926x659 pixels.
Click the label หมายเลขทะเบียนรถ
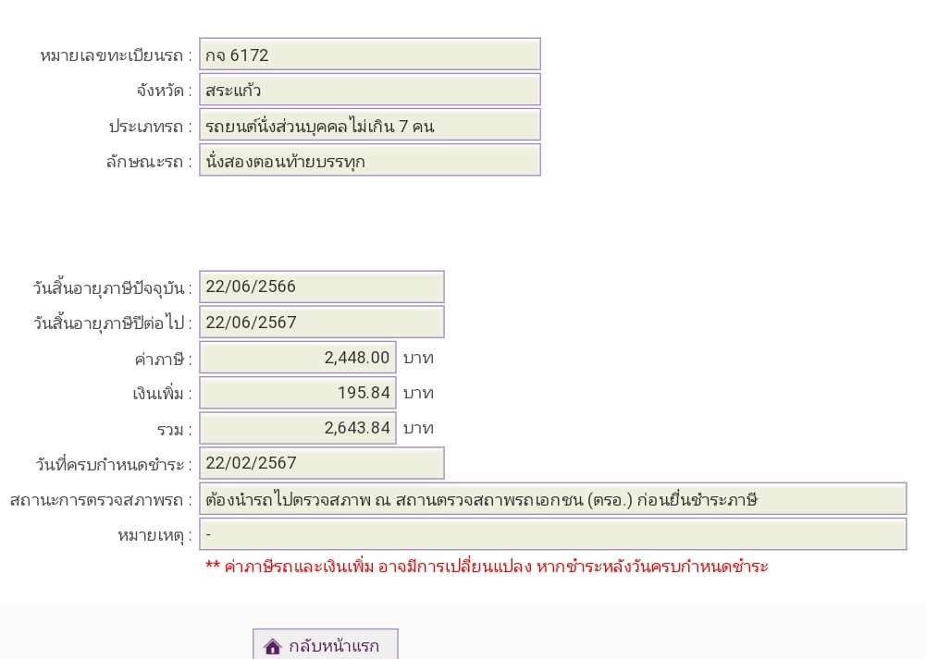click(116, 55)
